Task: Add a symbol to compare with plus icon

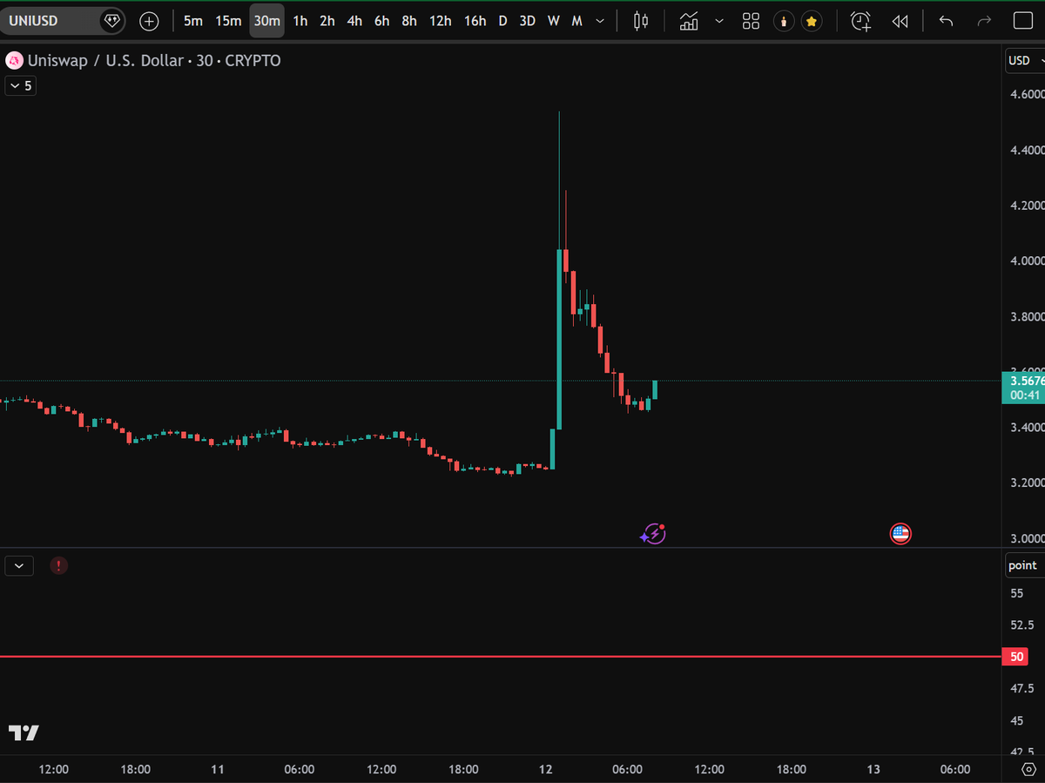Action: [150, 21]
